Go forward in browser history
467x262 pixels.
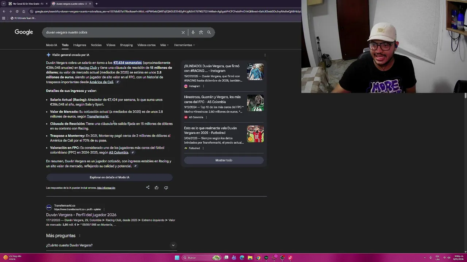point(10,11)
